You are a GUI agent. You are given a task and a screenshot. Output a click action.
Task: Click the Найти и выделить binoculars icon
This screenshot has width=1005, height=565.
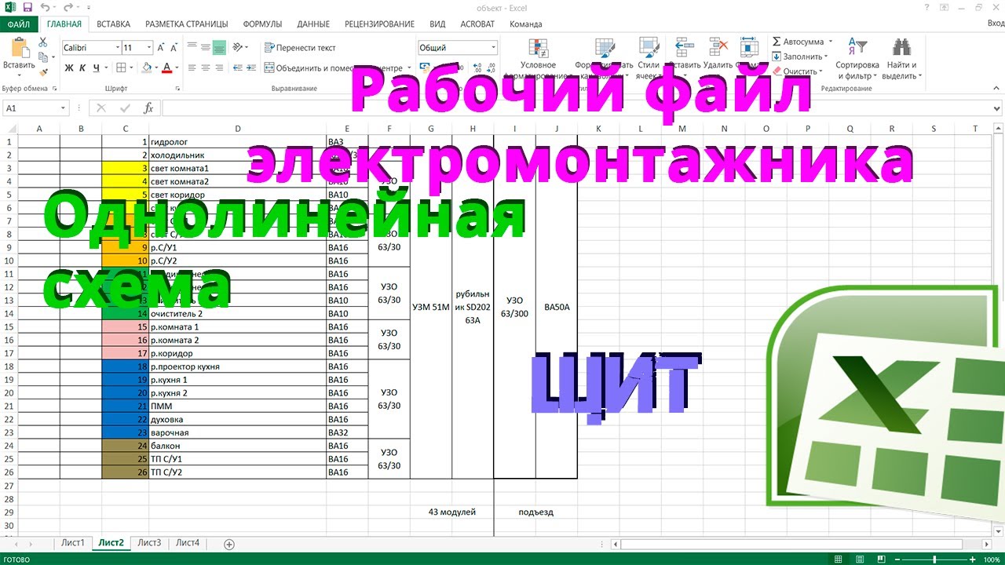(x=901, y=59)
